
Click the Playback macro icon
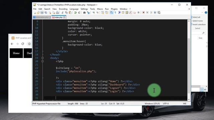(x=151, y=13)
